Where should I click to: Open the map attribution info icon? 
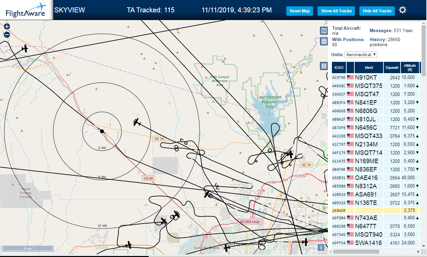coord(321,247)
